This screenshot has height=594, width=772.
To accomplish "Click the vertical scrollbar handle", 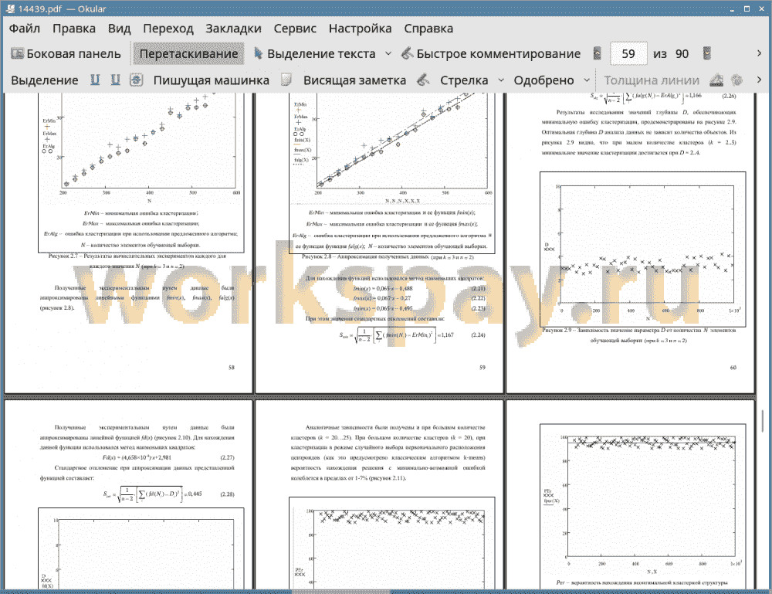I will (763, 421).
